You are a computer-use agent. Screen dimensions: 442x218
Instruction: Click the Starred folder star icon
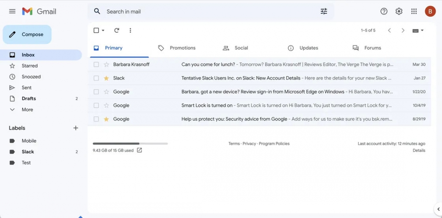coord(12,66)
